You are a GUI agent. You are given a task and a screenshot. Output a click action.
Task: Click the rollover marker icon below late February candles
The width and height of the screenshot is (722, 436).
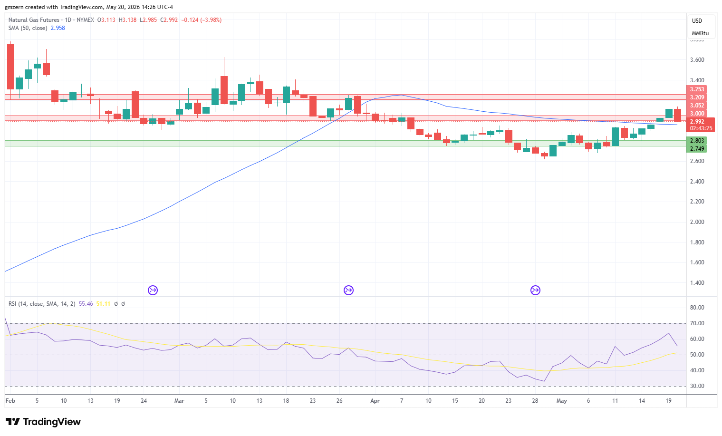(153, 290)
